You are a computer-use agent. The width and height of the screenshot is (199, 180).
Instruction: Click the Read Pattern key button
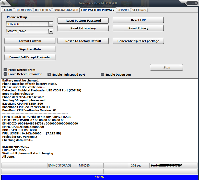[x=83, y=28]
